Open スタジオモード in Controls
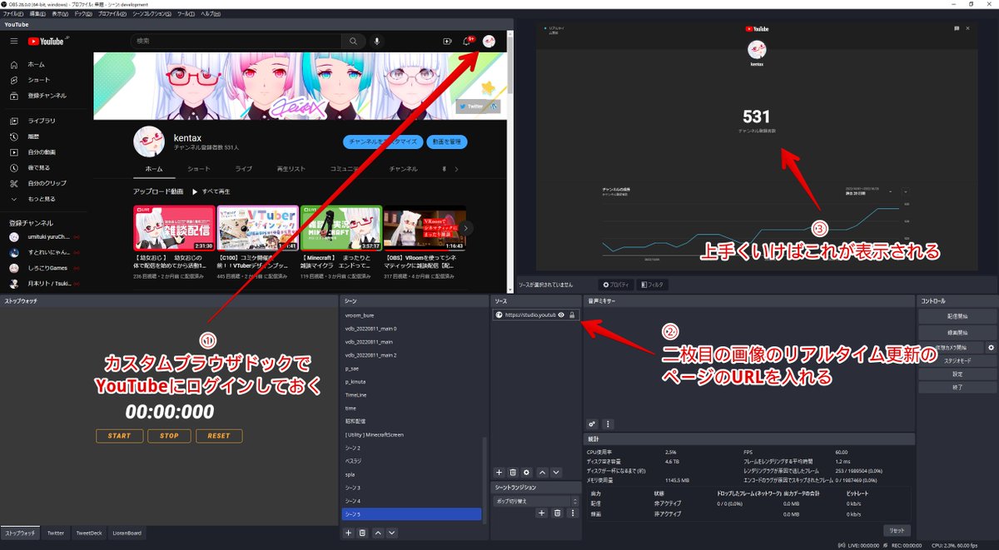 (x=957, y=361)
